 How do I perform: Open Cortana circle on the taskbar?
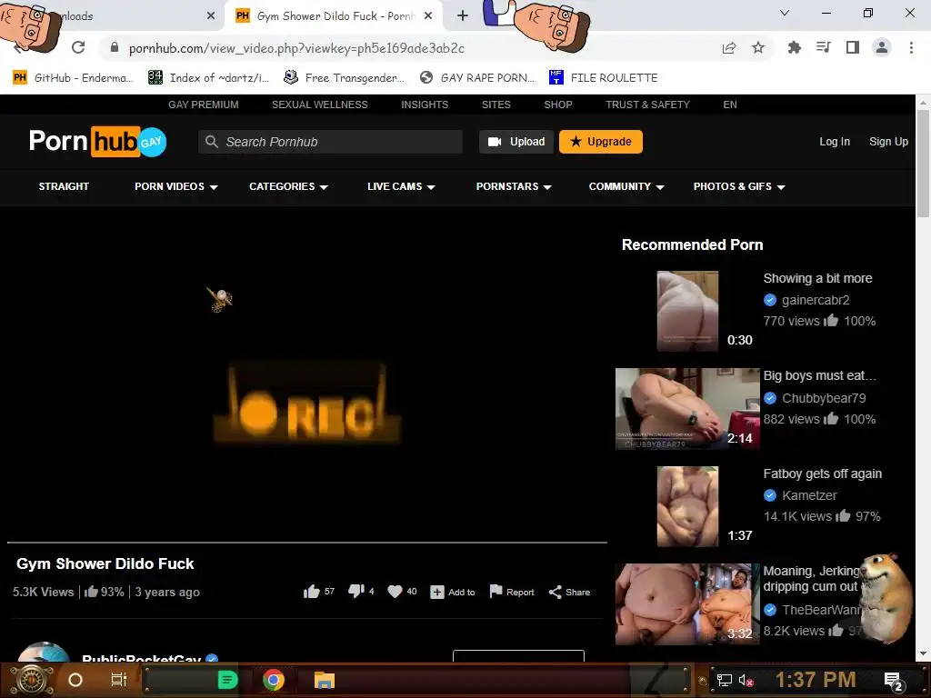pos(75,680)
